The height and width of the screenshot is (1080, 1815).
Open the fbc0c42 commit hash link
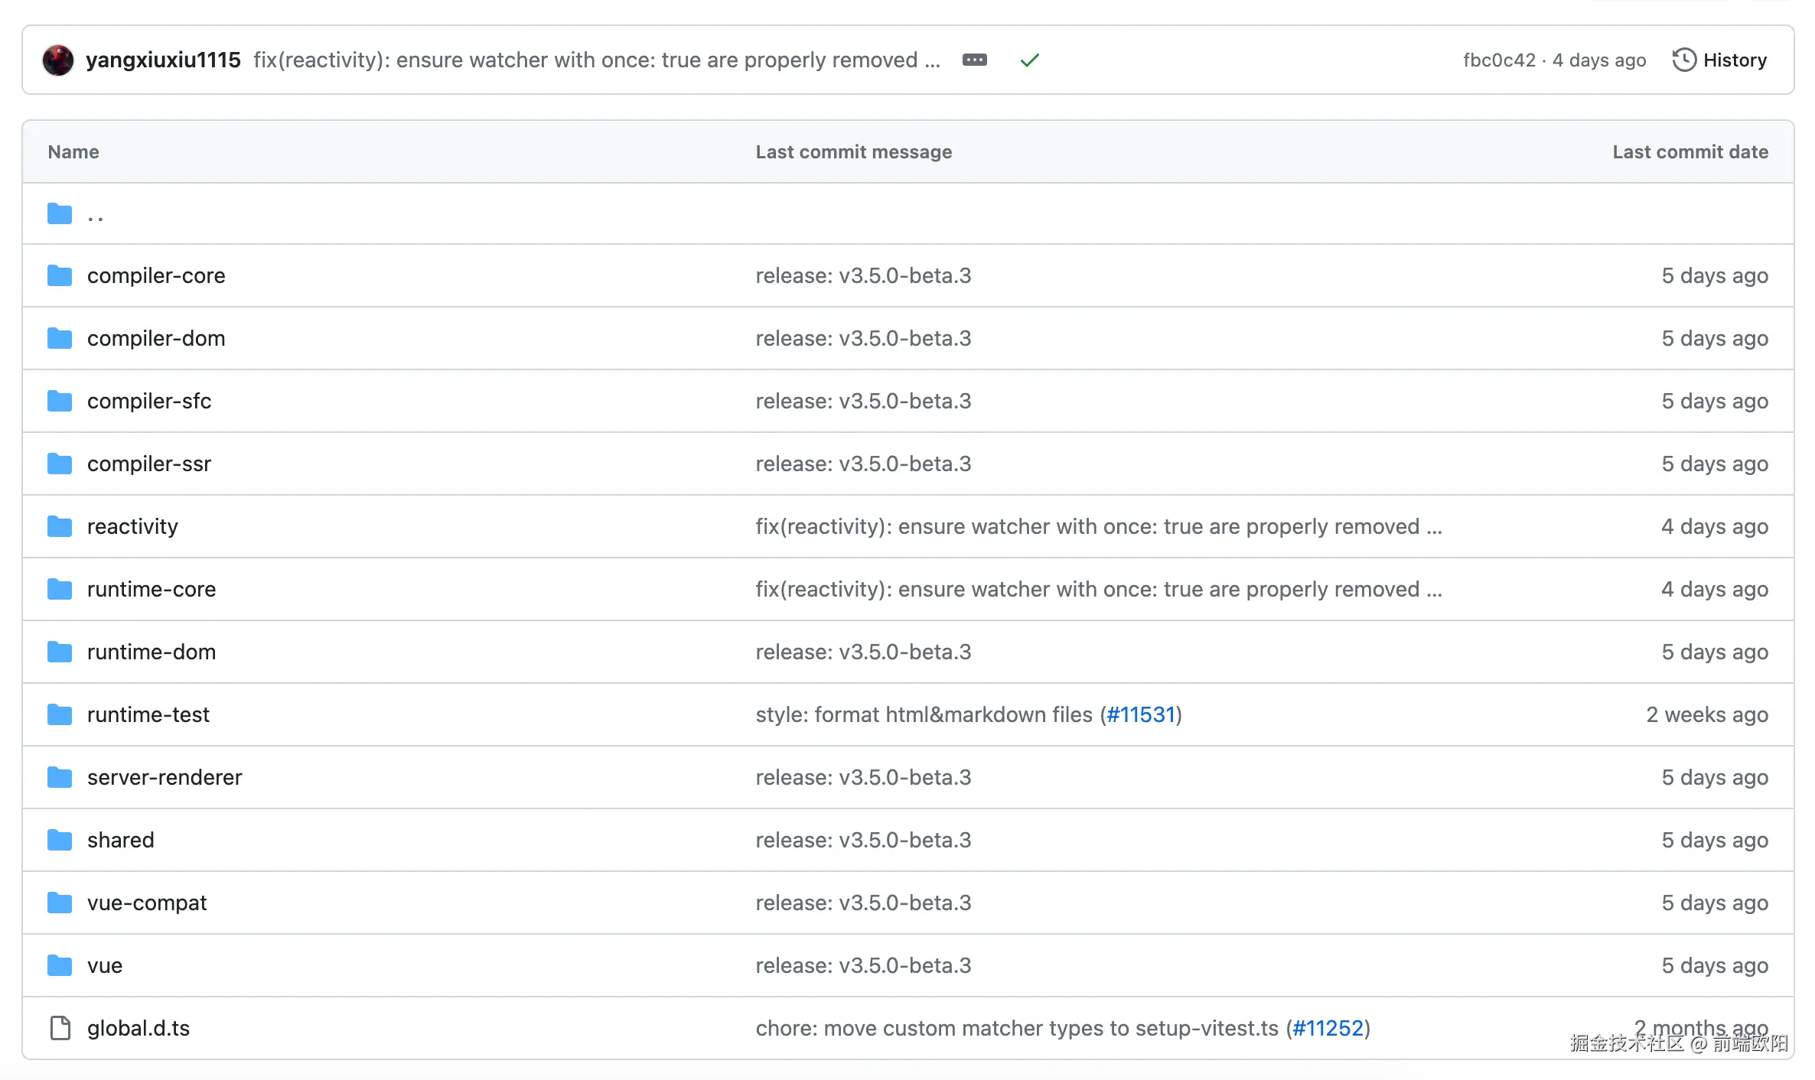1498,60
